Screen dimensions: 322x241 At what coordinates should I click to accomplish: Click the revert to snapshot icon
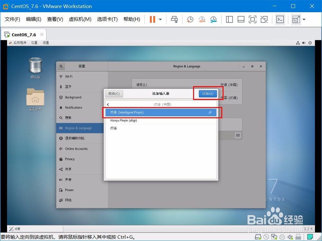(202, 20)
